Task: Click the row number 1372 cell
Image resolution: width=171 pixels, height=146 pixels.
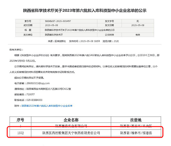Action: [21, 133]
